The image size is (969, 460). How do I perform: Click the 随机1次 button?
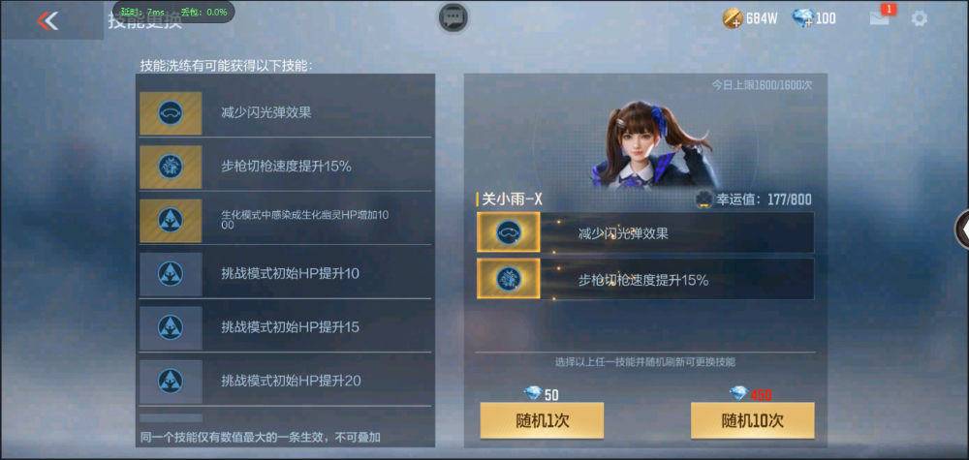coord(542,420)
